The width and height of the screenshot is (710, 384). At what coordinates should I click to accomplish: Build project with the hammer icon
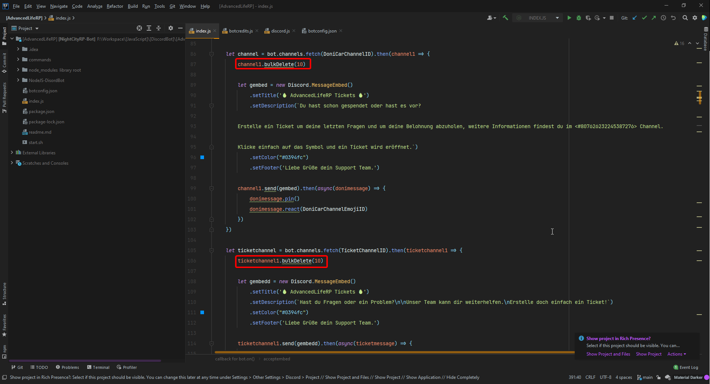(505, 18)
